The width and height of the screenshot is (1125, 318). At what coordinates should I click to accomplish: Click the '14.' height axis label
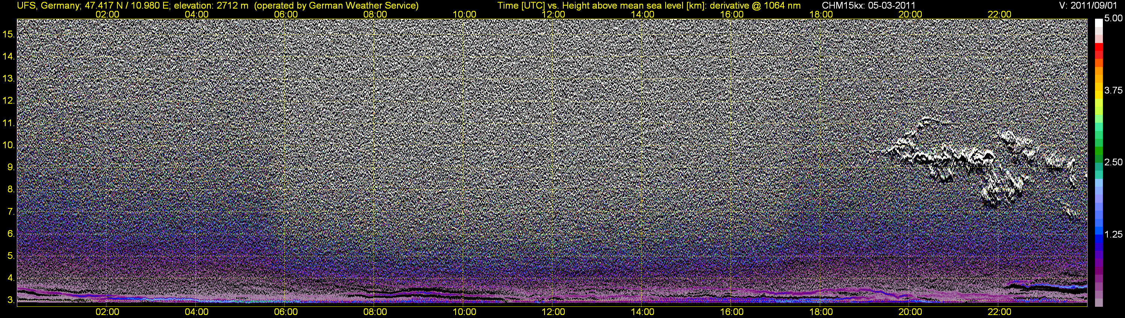[9, 56]
